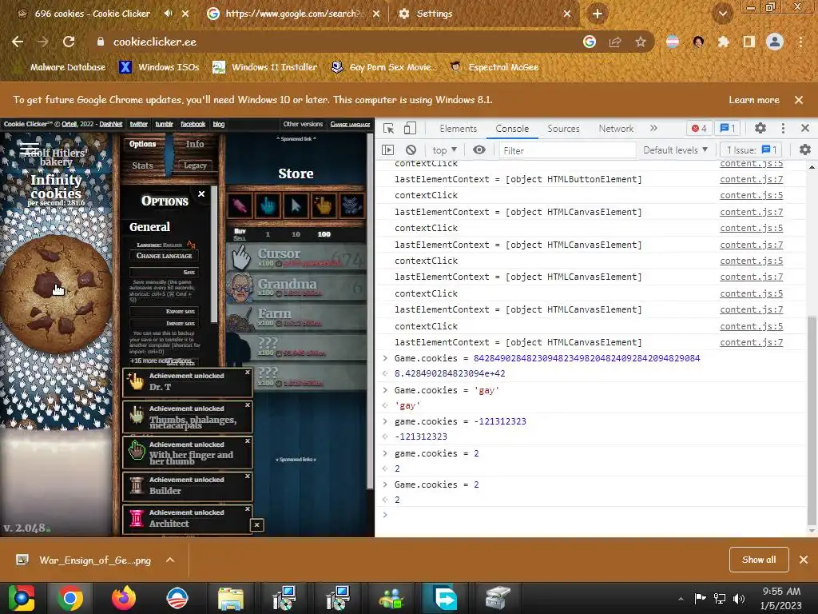
Task: Click Show all downloads button
Action: point(759,560)
